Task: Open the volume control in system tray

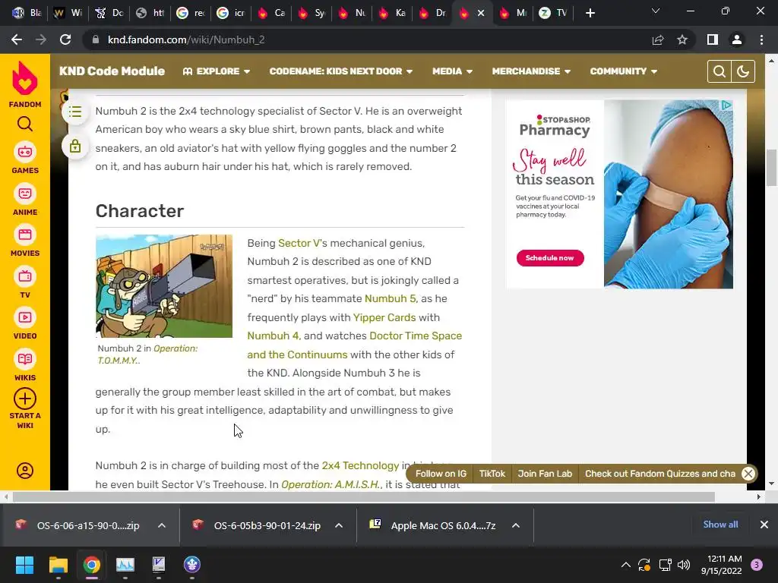Action: click(684, 565)
